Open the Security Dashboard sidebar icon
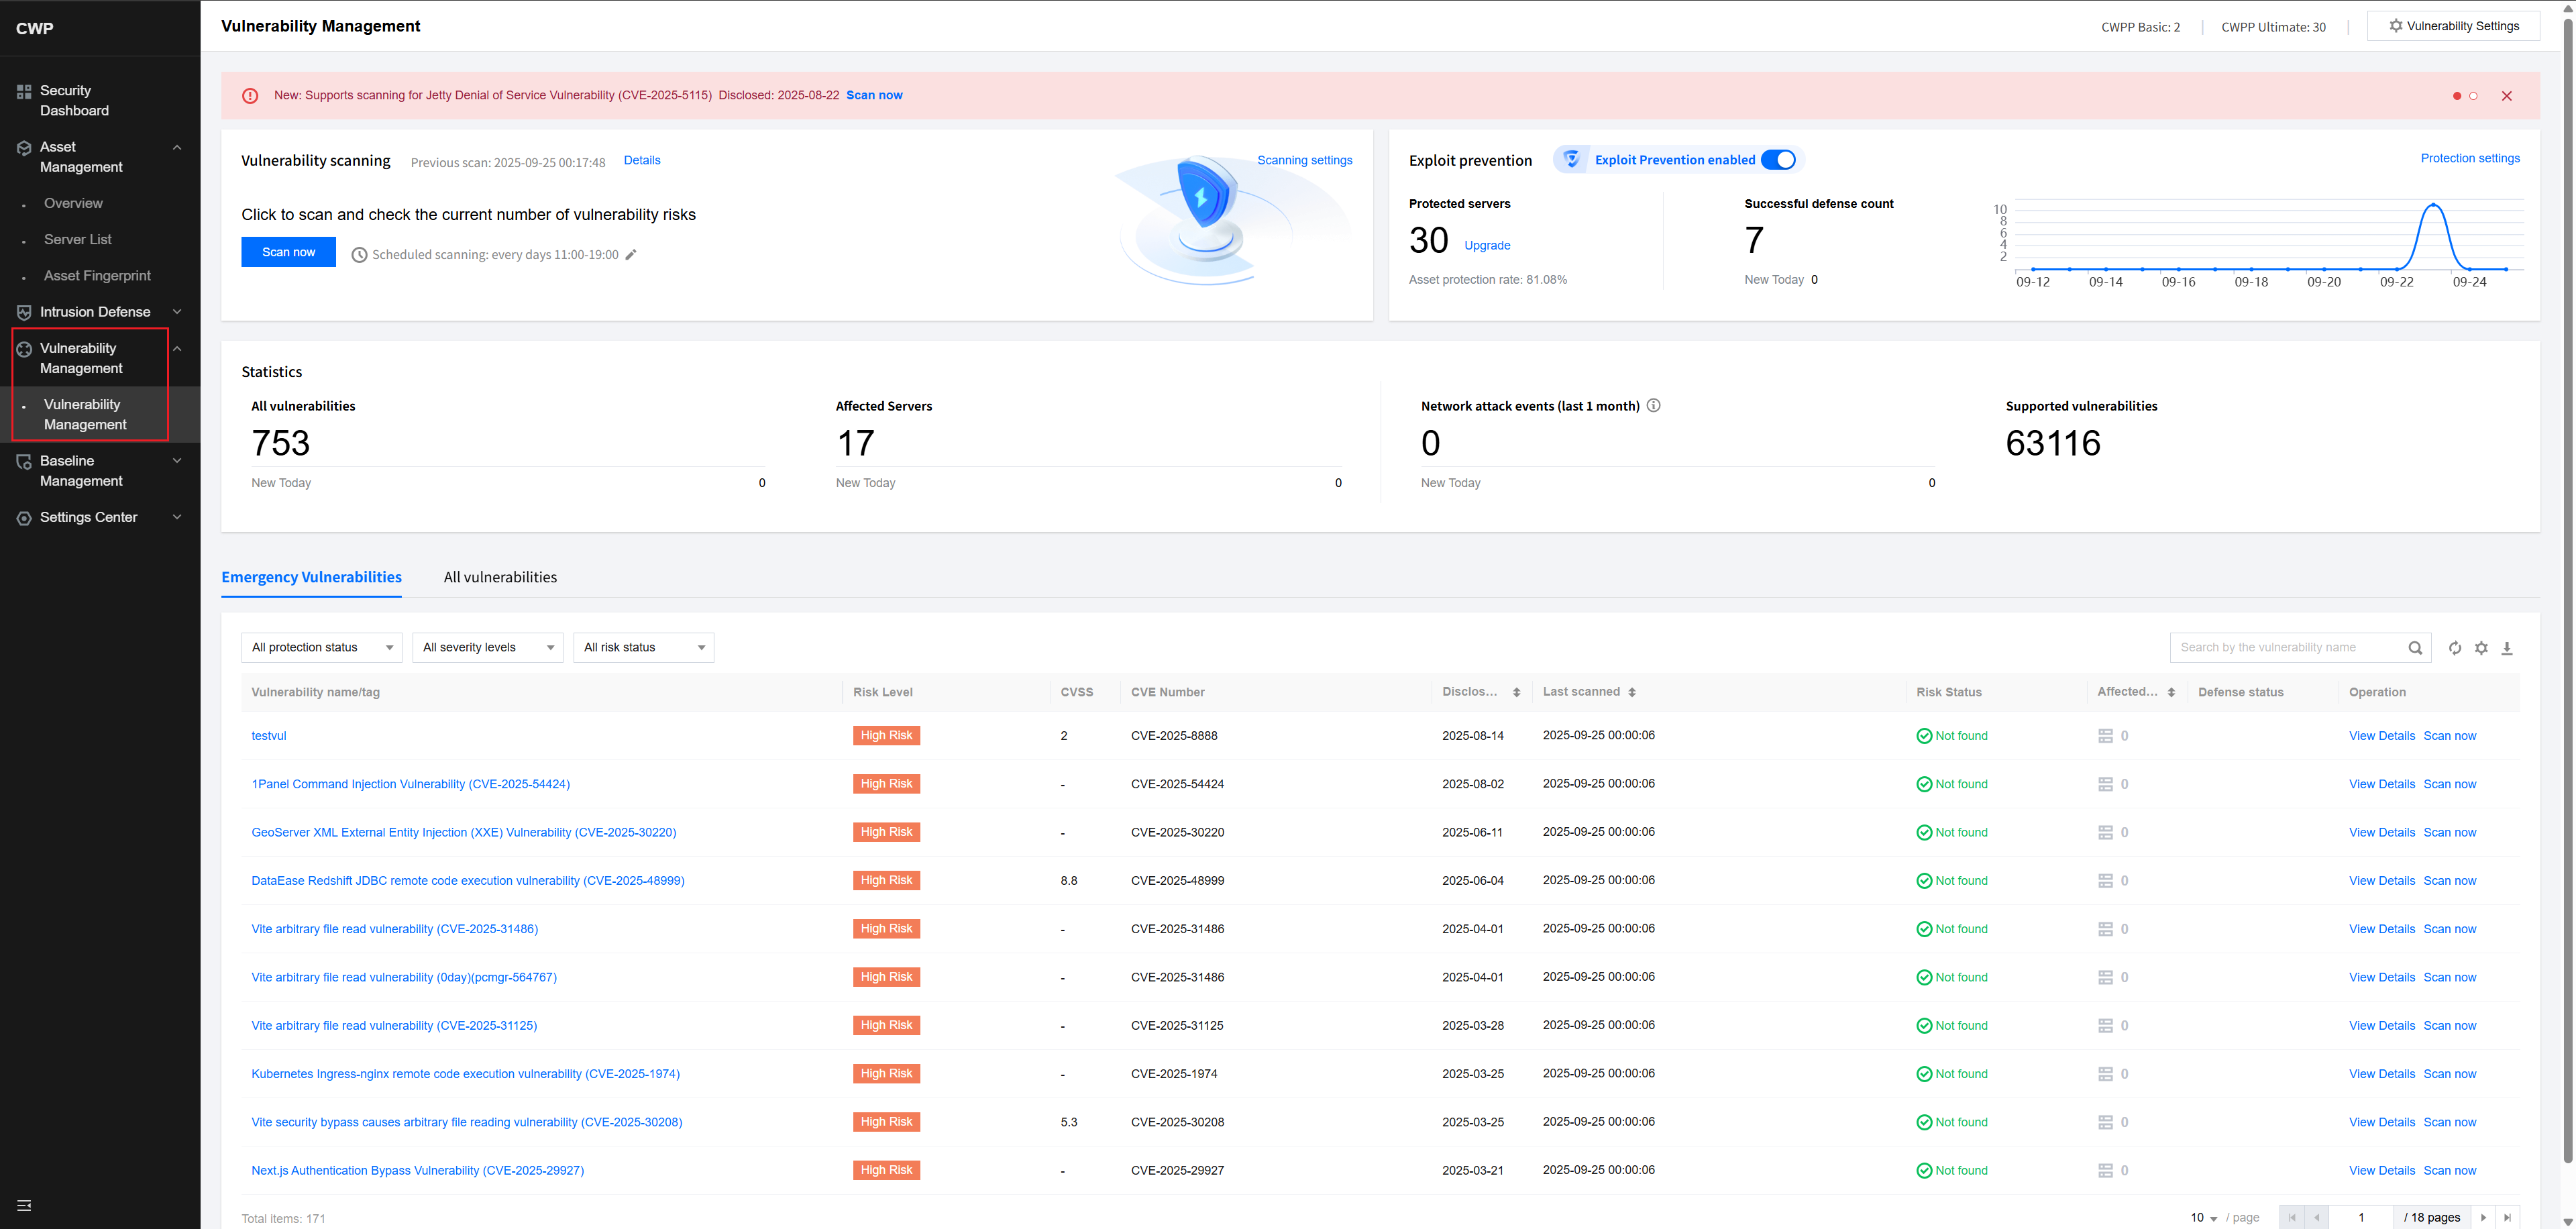2576x1229 pixels. point(24,92)
